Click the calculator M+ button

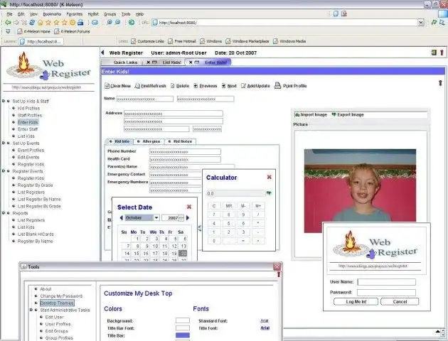pyautogui.click(x=258, y=206)
